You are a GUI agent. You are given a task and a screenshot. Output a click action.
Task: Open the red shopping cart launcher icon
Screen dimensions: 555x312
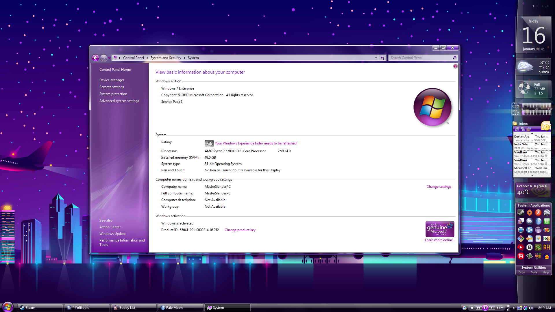pyautogui.click(x=521, y=256)
